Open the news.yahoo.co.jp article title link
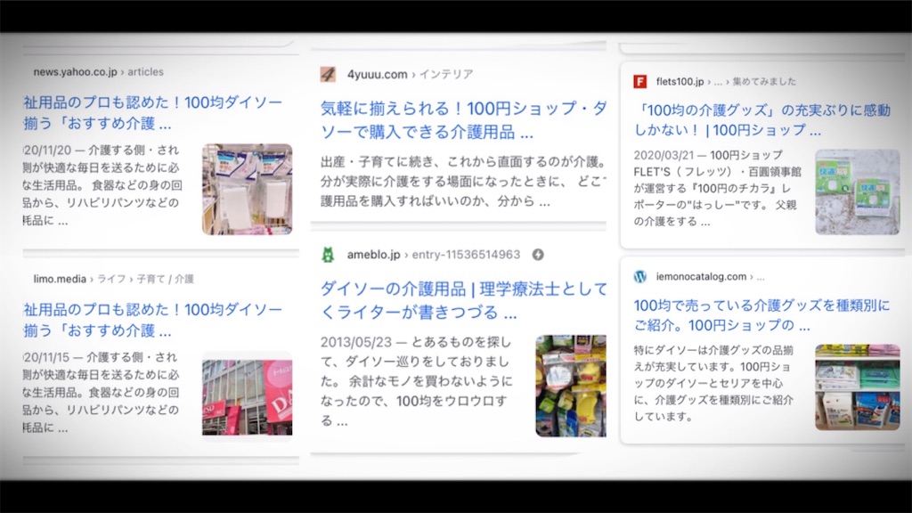 point(152,113)
